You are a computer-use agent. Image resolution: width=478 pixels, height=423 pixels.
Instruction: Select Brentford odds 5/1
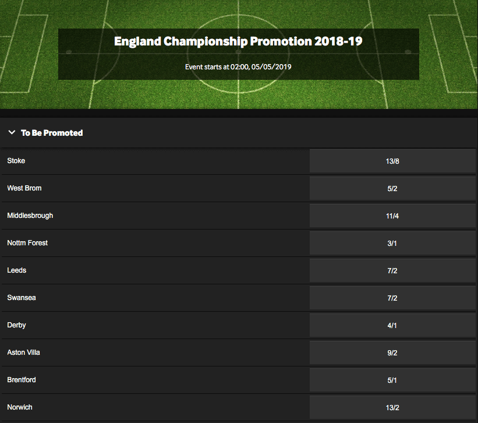pos(392,380)
